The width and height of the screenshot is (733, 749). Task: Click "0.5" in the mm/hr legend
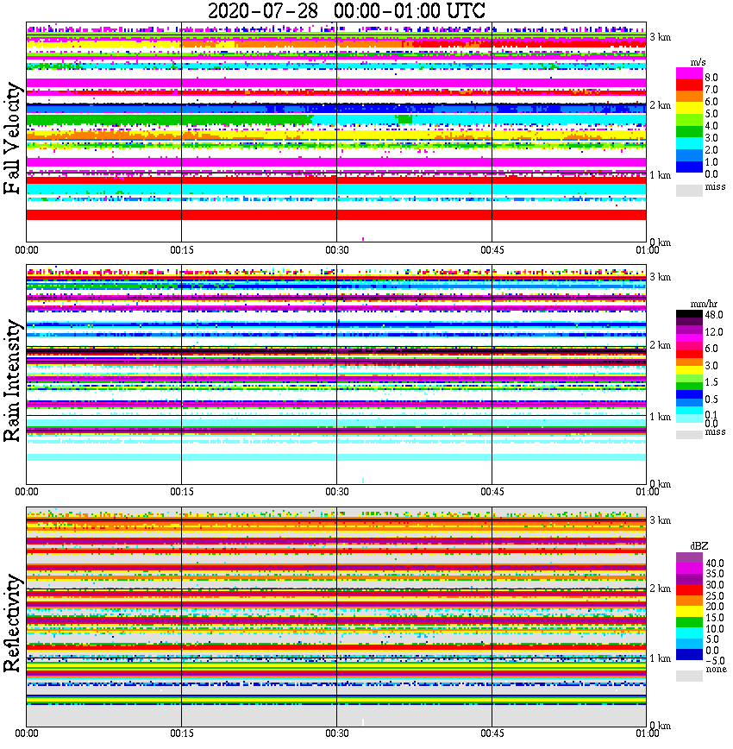[x=711, y=399]
